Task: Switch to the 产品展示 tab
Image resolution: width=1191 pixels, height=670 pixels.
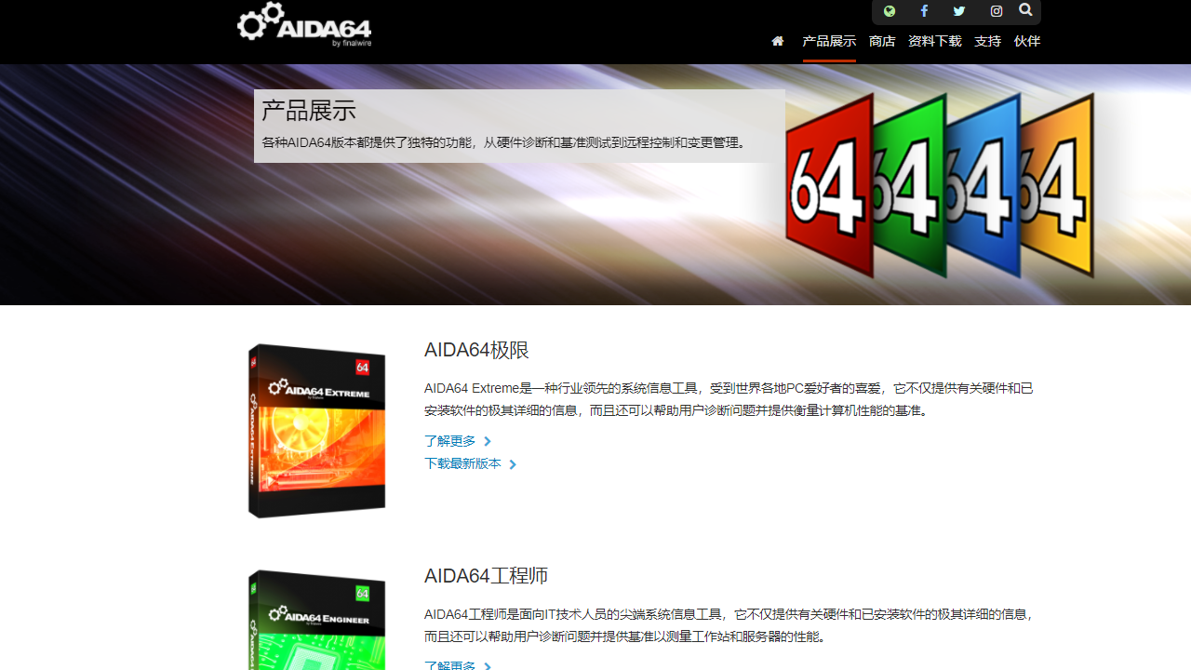Action: [x=828, y=41]
